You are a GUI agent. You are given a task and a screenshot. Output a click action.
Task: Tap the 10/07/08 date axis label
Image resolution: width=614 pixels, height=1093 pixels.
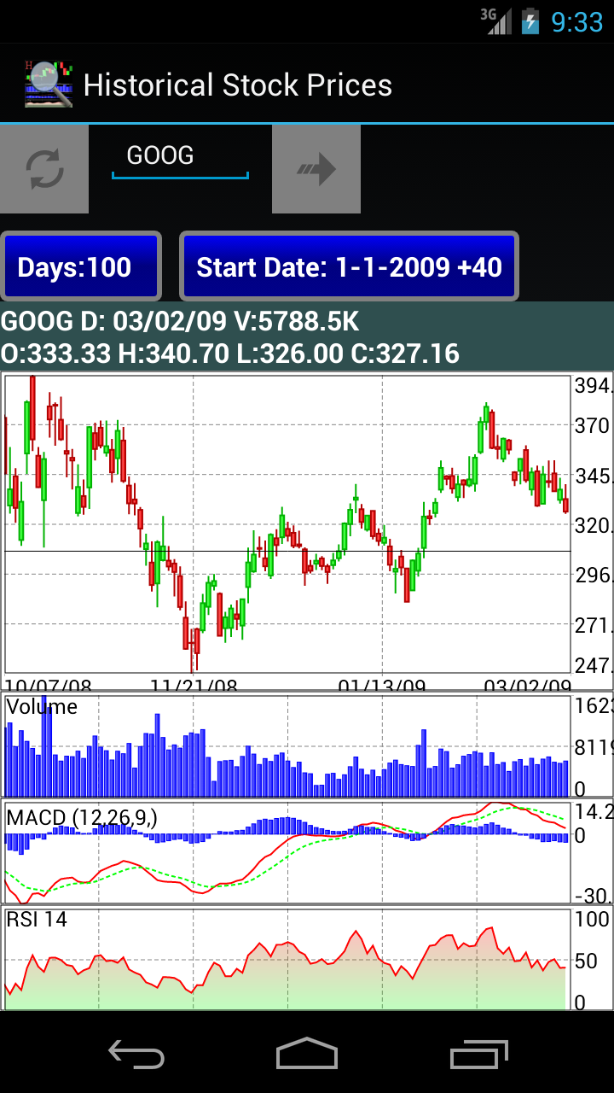48,685
